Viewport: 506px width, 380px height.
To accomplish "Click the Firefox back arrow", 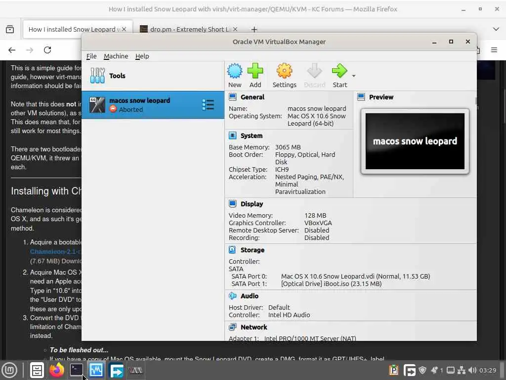I will 12,50.
